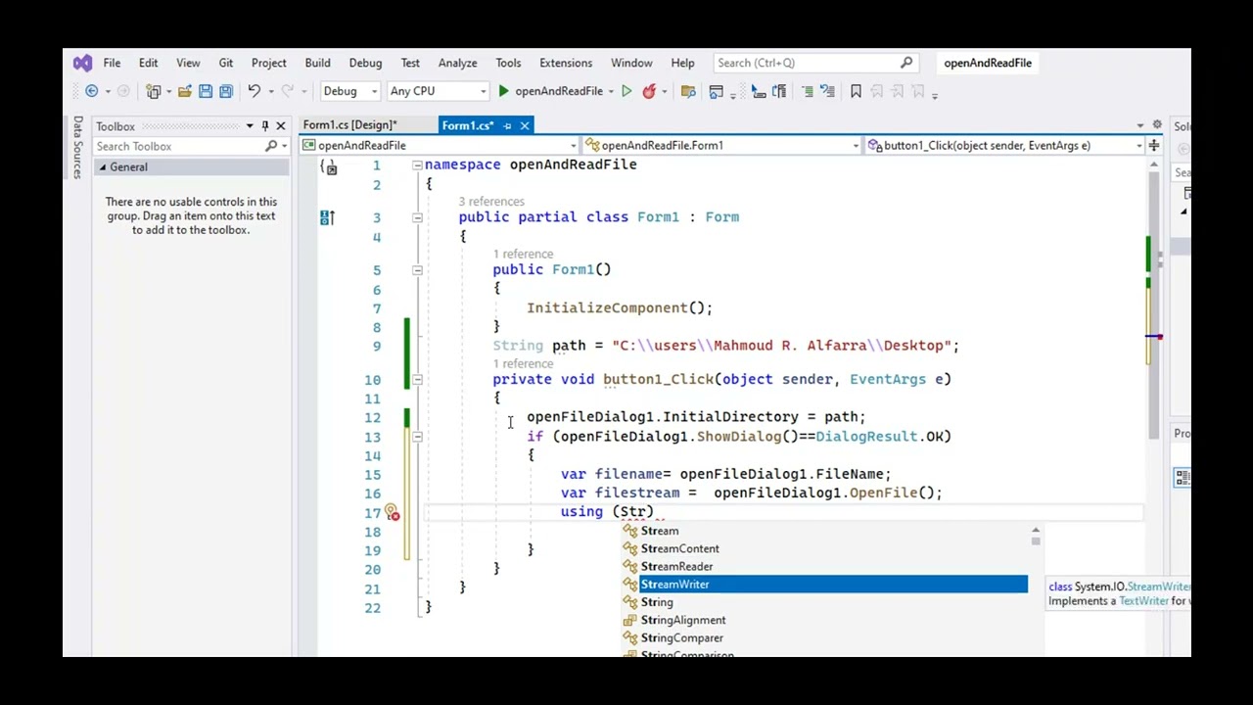Save the current file with Save icon

[206, 91]
